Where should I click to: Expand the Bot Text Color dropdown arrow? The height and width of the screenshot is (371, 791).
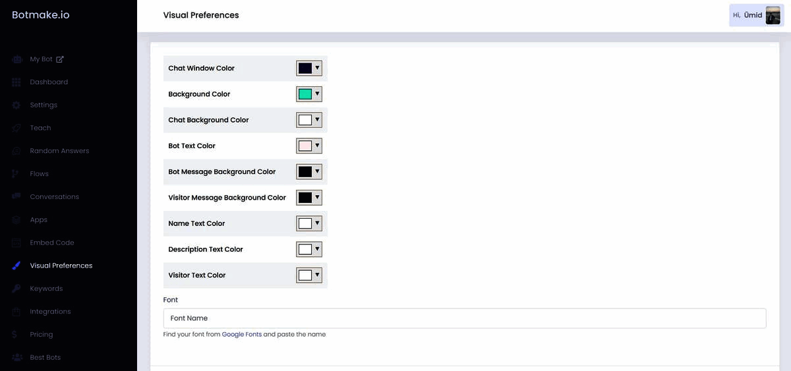[x=317, y=146]
